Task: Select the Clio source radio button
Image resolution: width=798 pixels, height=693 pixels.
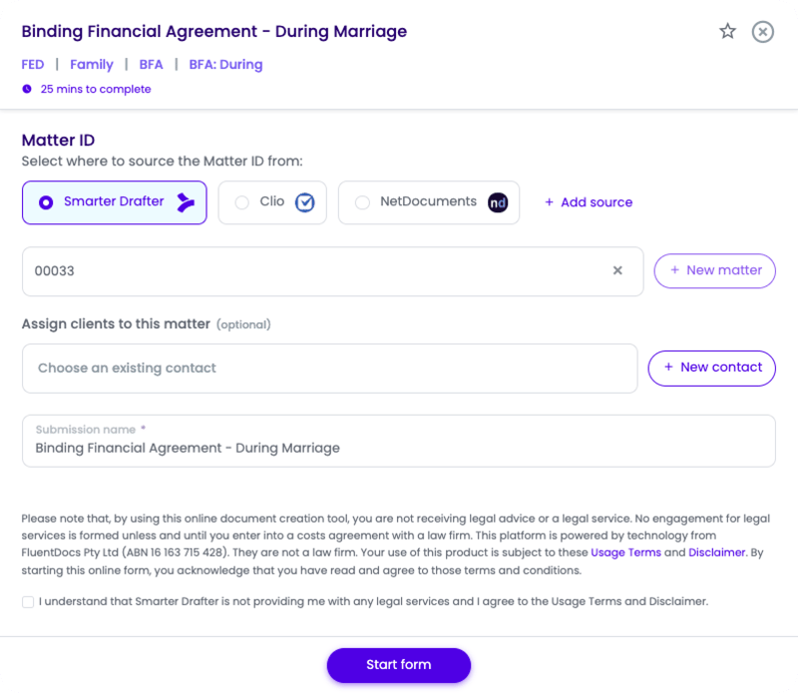Action: pyautogui.click(x=242, y=202)
